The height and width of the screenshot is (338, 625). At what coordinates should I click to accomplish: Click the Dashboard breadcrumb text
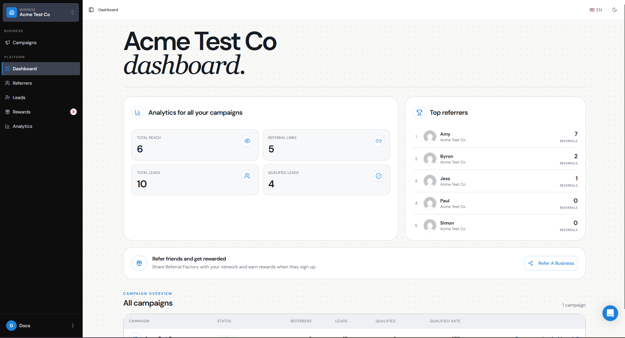pos(108,10)
